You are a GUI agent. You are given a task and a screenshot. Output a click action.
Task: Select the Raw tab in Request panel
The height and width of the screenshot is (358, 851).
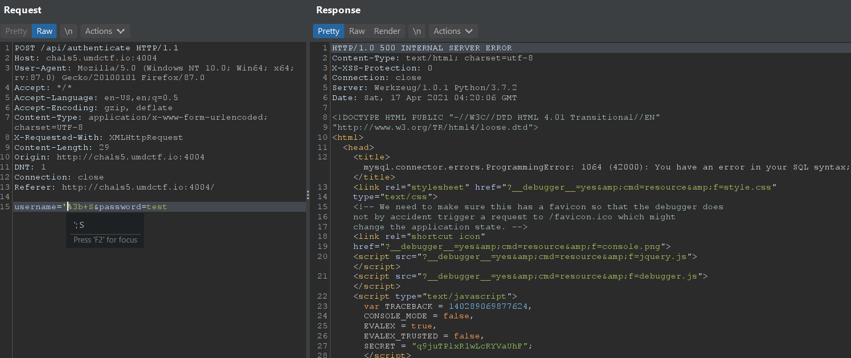(x=44, y=31)
